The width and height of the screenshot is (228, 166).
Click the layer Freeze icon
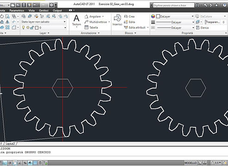click(60, 16)
